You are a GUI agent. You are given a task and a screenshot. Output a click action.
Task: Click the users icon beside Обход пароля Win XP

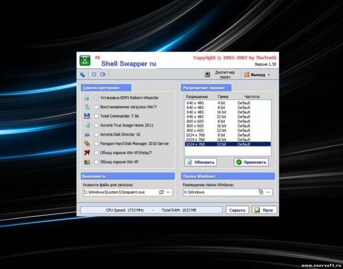pos(87,162)
